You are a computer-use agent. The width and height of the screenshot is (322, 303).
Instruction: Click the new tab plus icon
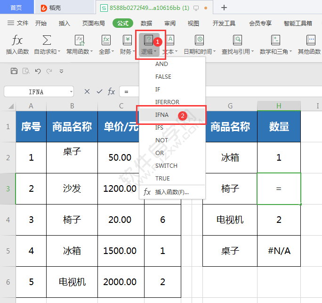click(x=224, y=8)
